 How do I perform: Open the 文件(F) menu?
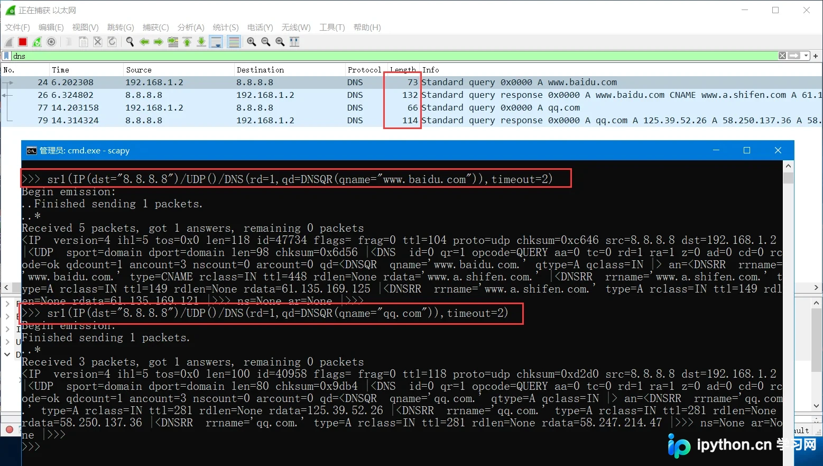[x=17, y=27]
